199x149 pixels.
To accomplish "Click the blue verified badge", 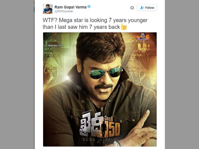I will pos(89,7).
